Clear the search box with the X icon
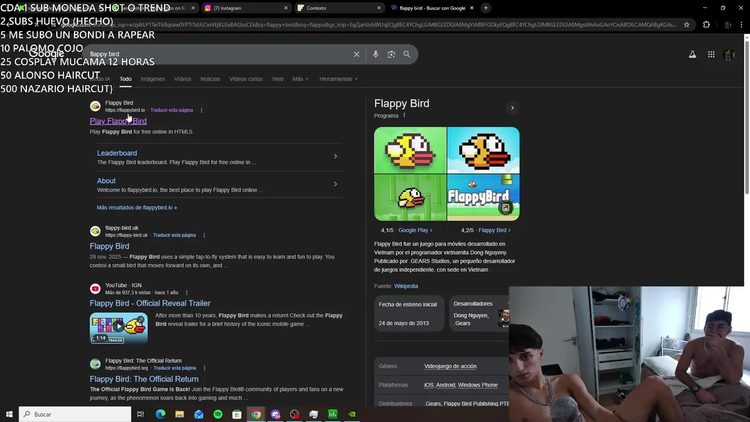The image size is (750, 422). 356,54
